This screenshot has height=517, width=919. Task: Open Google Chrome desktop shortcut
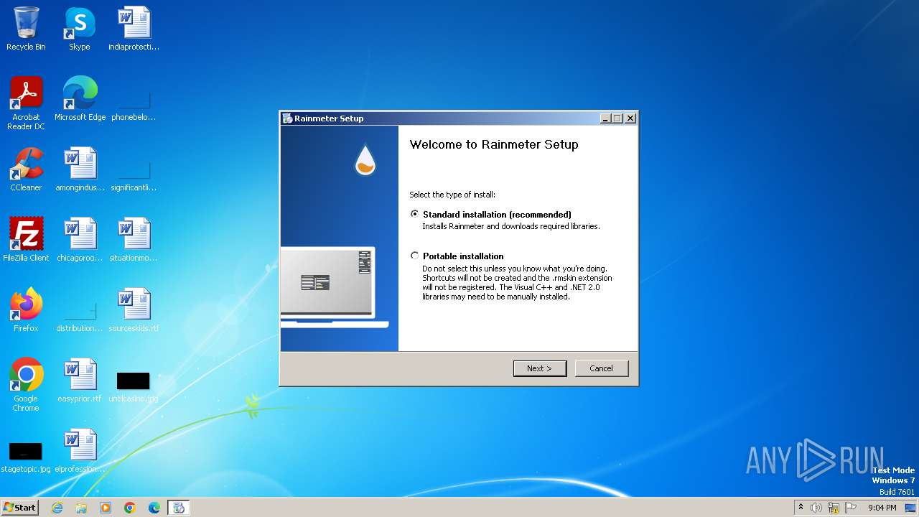pos(26,385)
